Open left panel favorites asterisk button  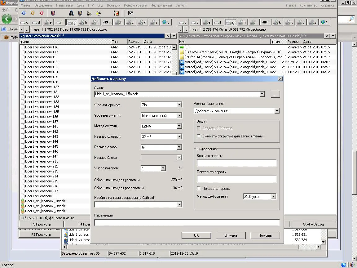tap(168, 36)
